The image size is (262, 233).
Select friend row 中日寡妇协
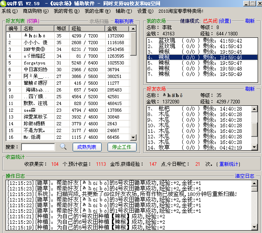(67, 70)
